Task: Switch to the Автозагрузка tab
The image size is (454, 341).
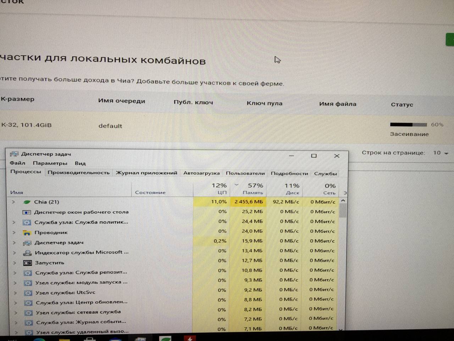Action: point(201,173)
